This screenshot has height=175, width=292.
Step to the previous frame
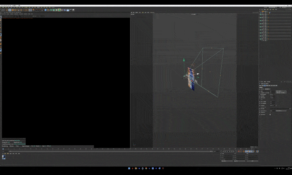pyautogui.click(x=227, y=151)
